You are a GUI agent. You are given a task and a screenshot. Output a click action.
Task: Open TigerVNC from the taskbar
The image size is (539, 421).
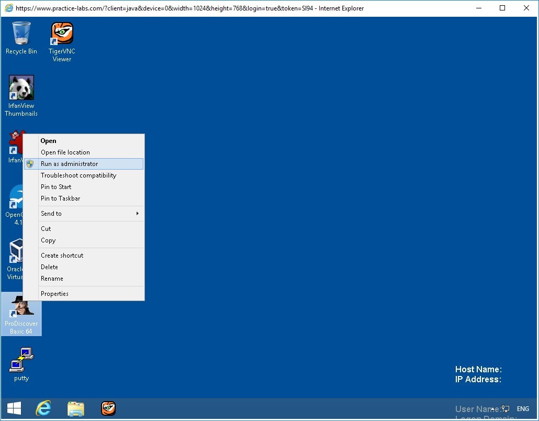pos(108,408)
